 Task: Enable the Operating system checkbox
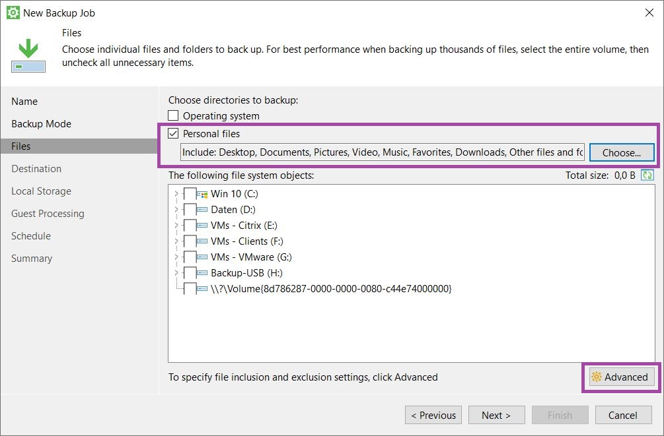pos(173,115)
